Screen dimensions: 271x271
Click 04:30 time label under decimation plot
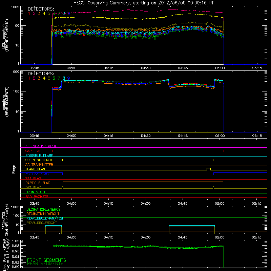pyautogui.click(x=146, y=237)
